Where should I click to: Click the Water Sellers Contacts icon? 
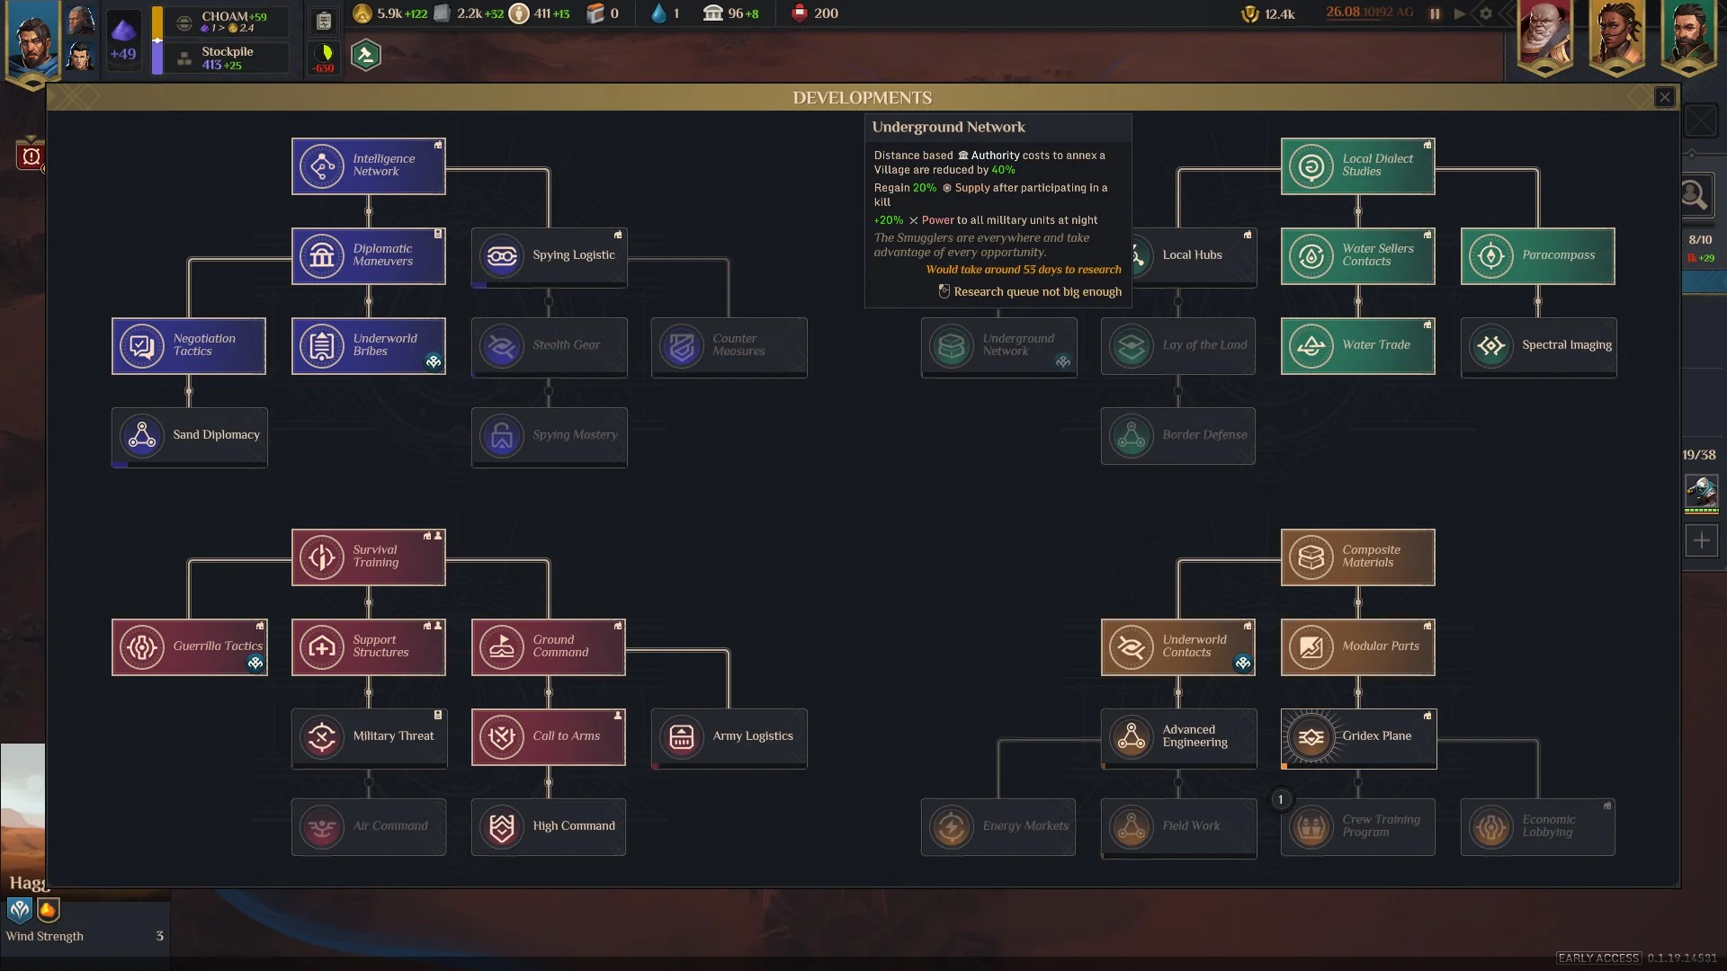(x=1311, y=256)
